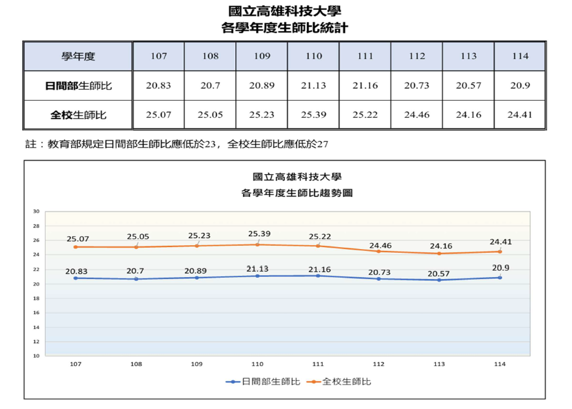The image size is (572, 409).
Task: Click table cell 20.83 under year 107
Action: (x=159, y=86)
